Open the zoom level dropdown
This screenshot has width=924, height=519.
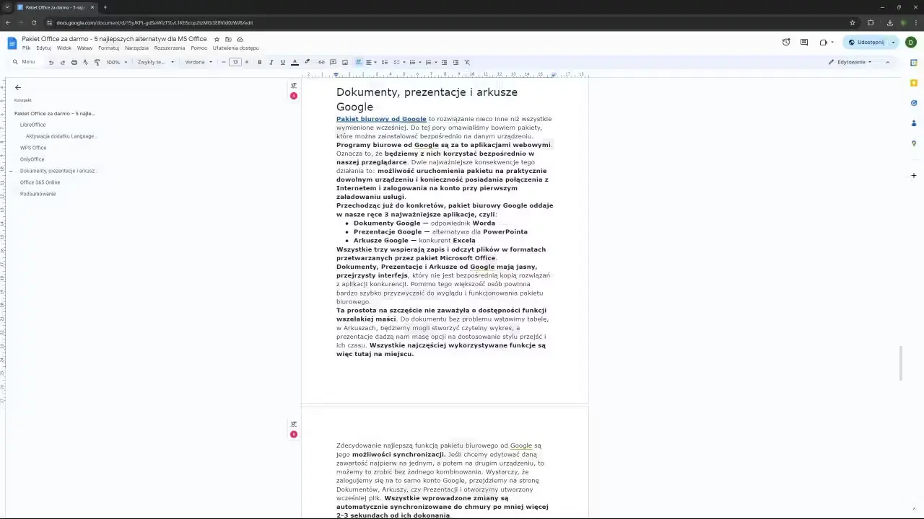[x=115, y=62]
